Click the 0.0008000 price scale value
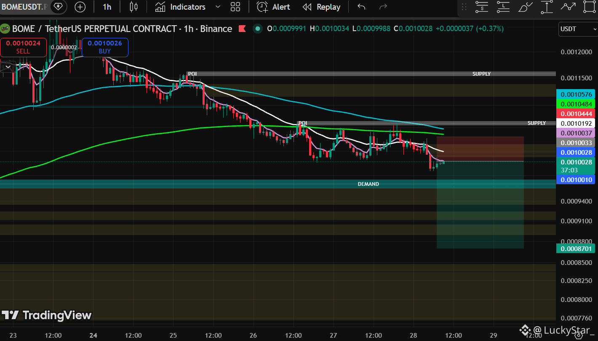 pos(576,299)
